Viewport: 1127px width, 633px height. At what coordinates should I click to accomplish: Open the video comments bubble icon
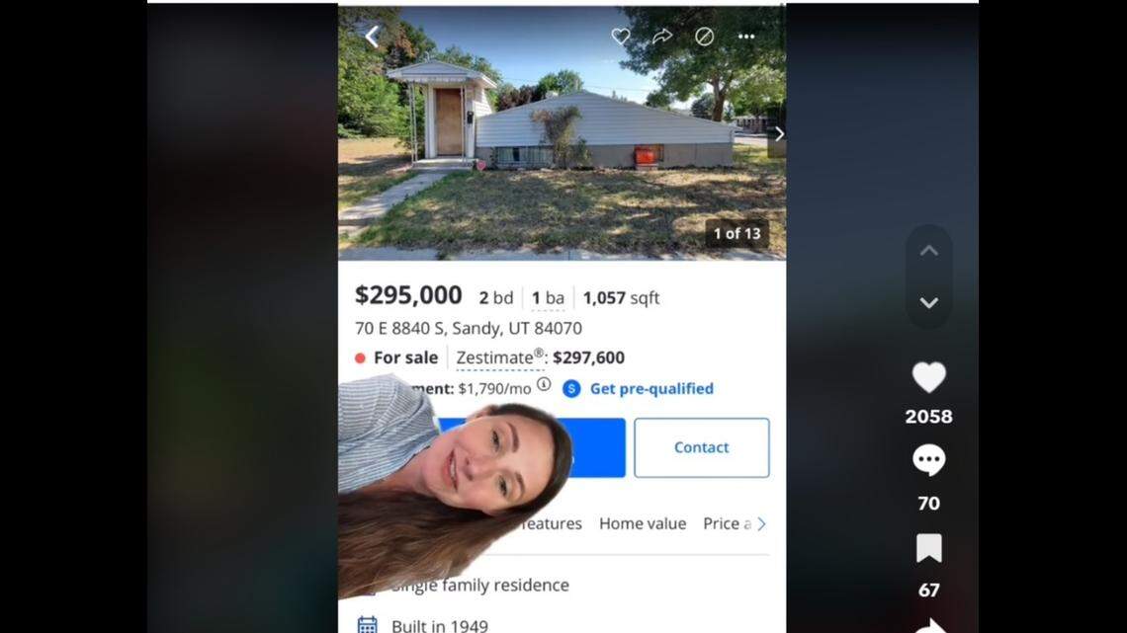pyautogui.click(x=928, y=460)
